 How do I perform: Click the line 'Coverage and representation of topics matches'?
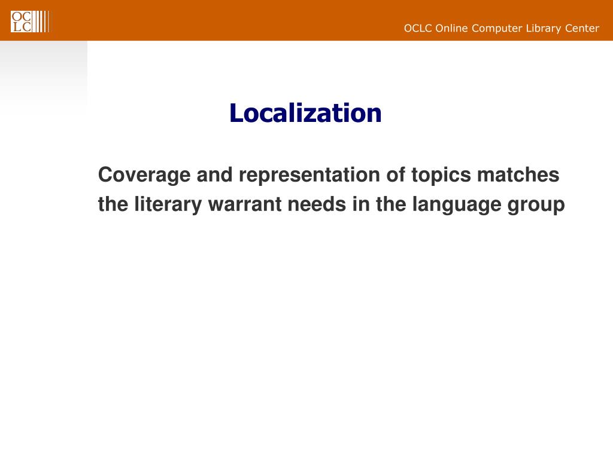point(329,175)
